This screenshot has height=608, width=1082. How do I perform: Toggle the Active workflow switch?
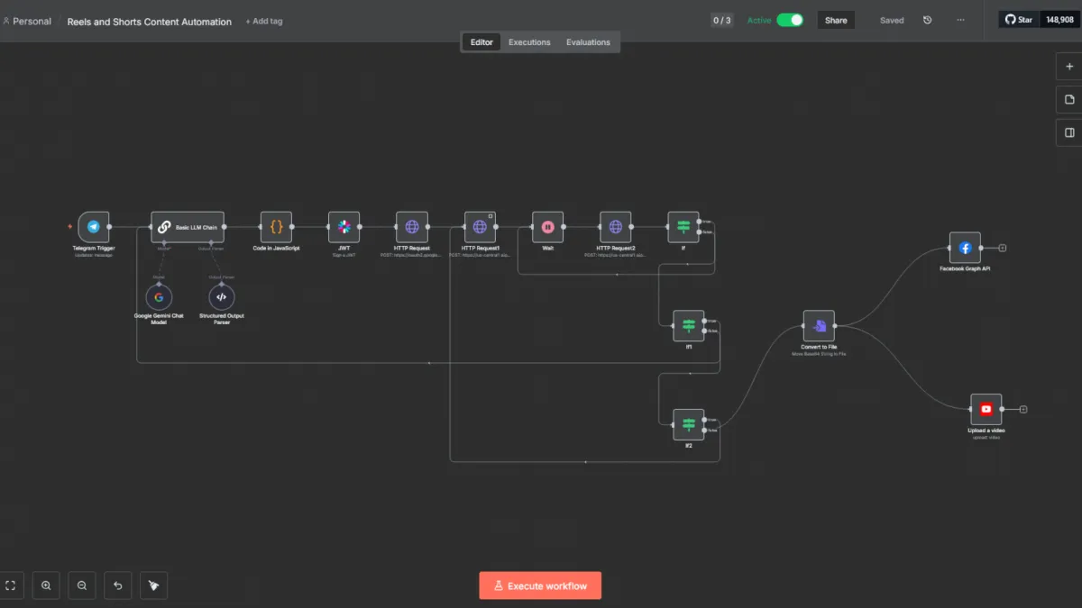coord(790,20)
